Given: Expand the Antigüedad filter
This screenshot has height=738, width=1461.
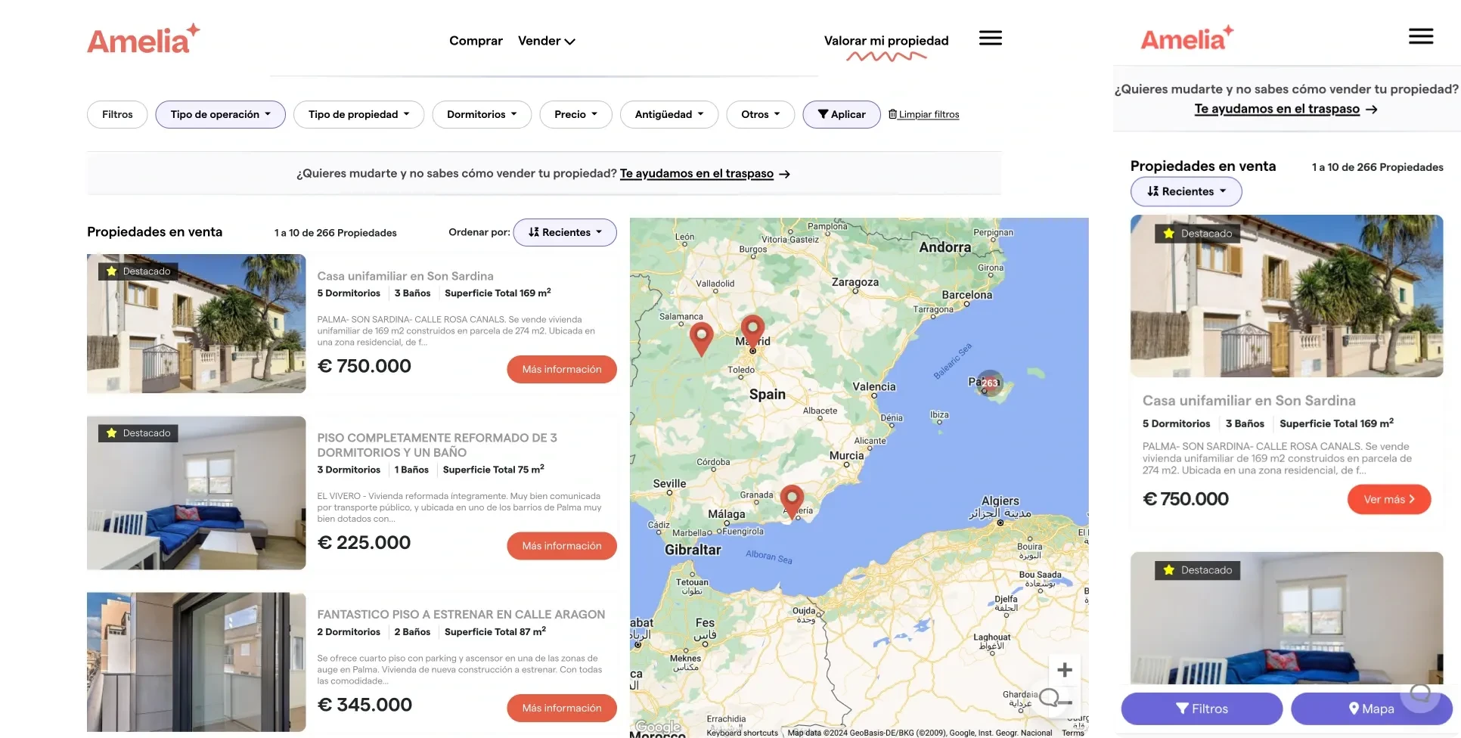Looking at the screenshot, I should pos(669,114).
